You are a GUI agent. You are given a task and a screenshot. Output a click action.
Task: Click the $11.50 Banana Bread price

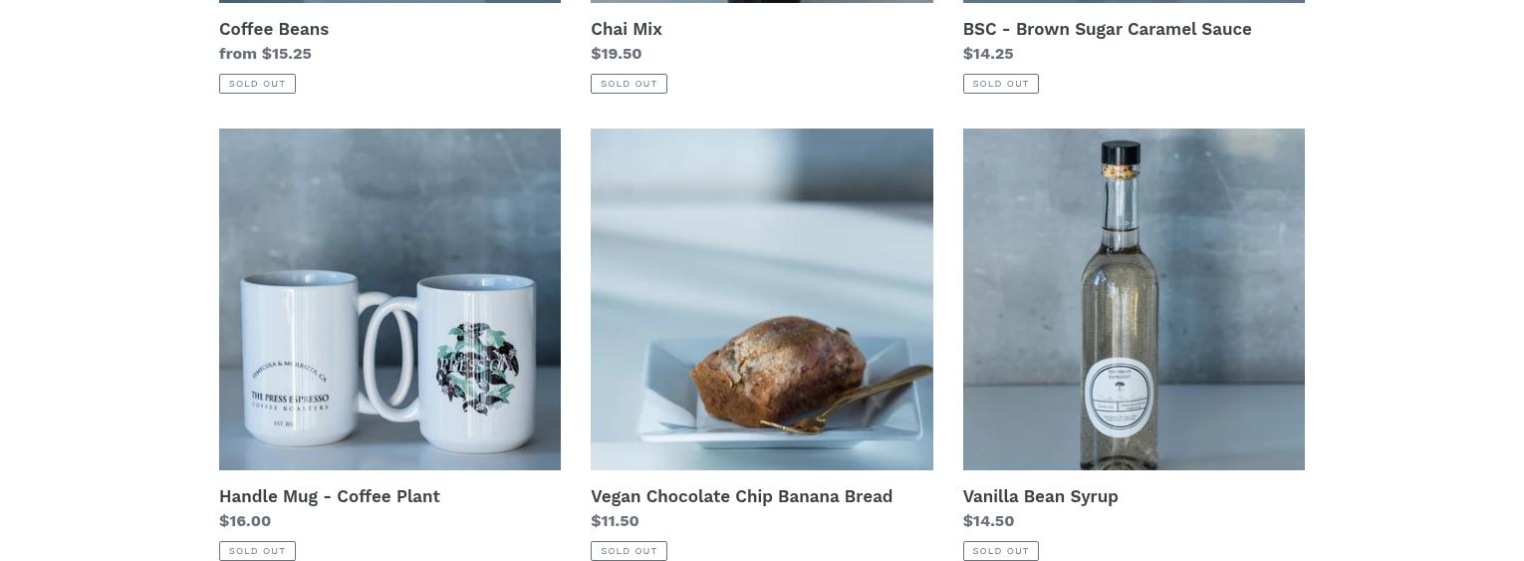[x=615, y=521]
